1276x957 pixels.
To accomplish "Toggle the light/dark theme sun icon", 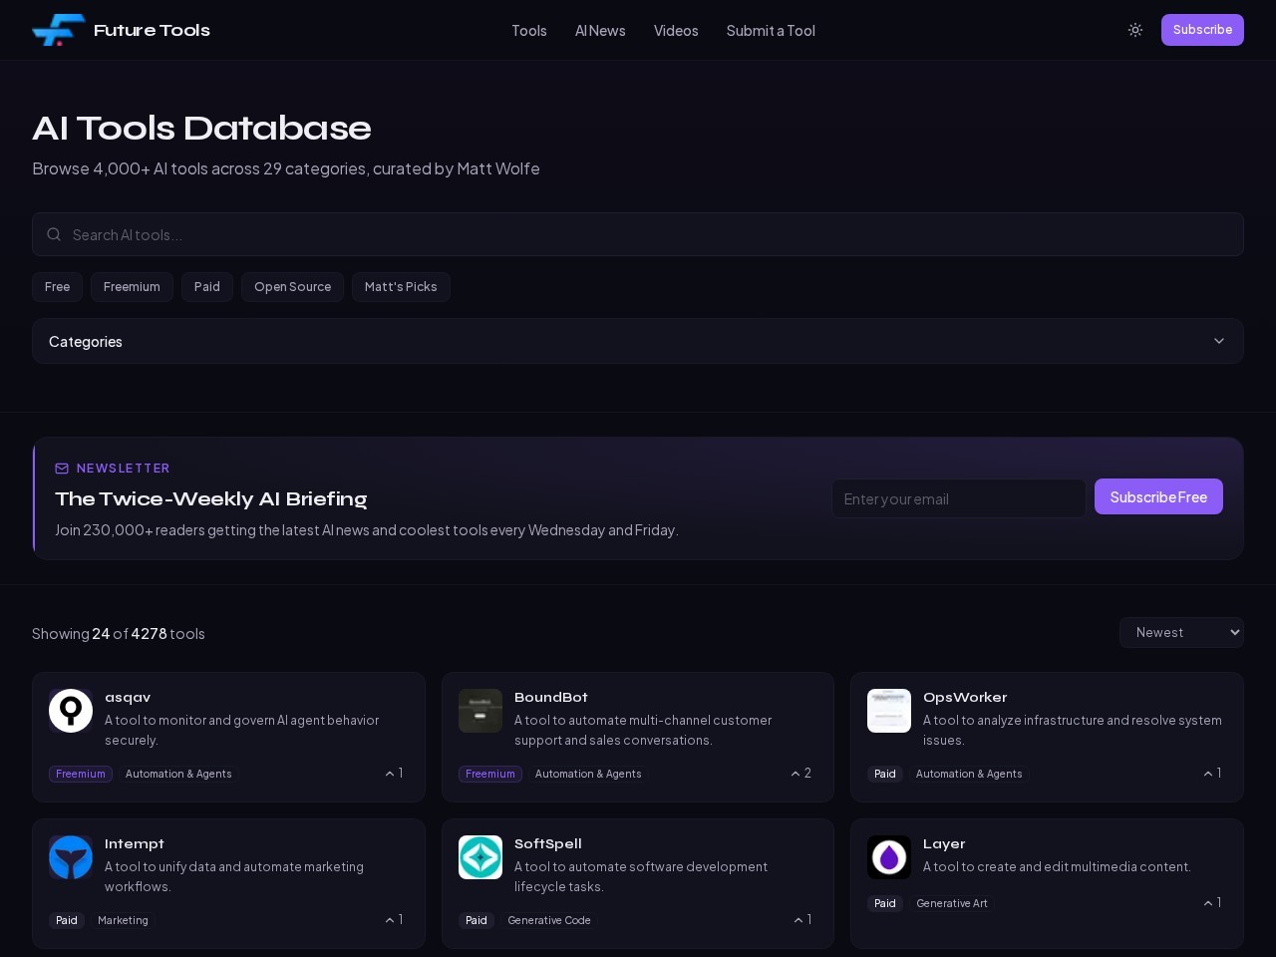I will point(1134,30).
